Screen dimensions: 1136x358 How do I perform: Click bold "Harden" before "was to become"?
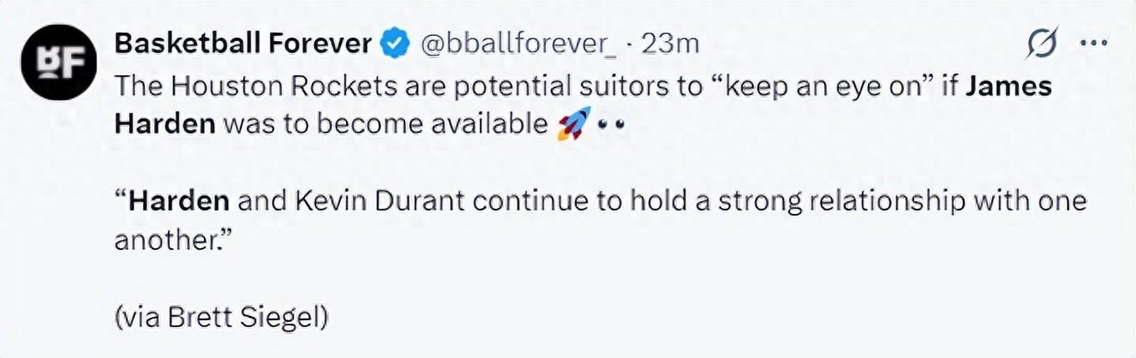164,125
